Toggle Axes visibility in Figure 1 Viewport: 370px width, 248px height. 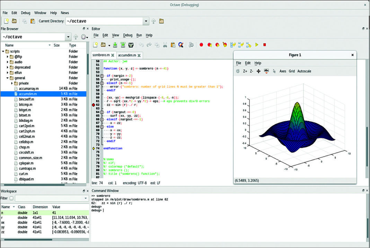[282, 71]
